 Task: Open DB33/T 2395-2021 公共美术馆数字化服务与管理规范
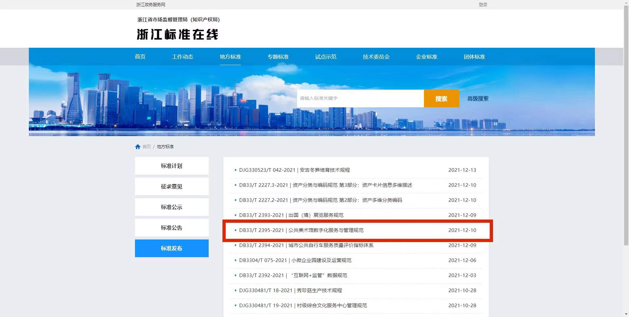tap(301, 230)
